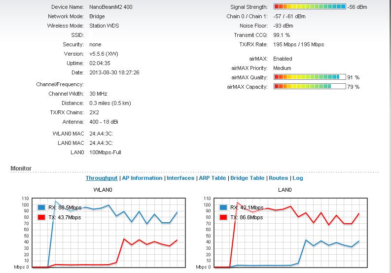
Task: Switch to the Interfaces view
Action: click(x=180, y=178)
